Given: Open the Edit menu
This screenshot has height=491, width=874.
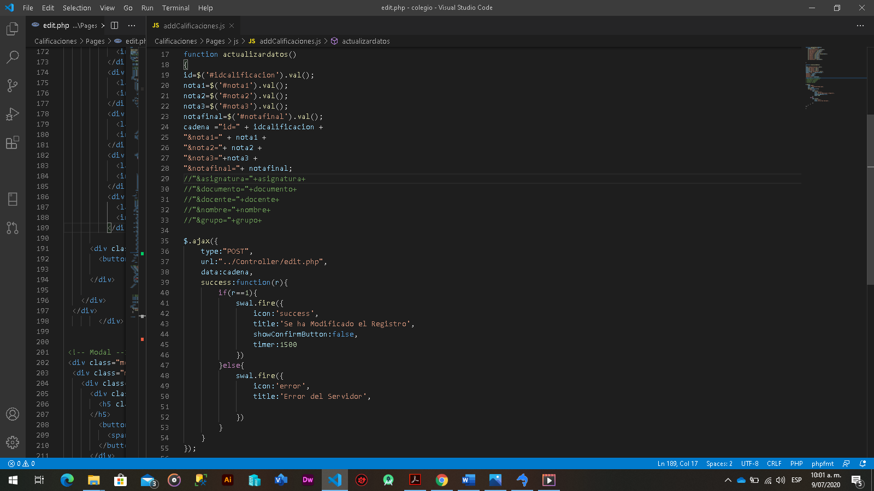Looking at the screenshot, I should (x=48, y=8).
